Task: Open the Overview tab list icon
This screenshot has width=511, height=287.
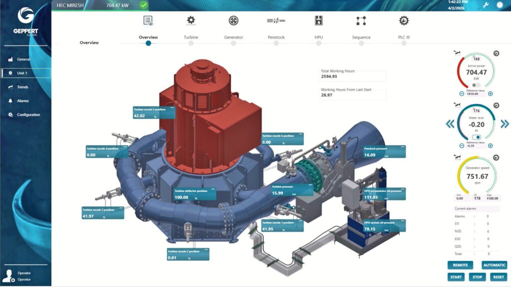Action: point(148,20)
